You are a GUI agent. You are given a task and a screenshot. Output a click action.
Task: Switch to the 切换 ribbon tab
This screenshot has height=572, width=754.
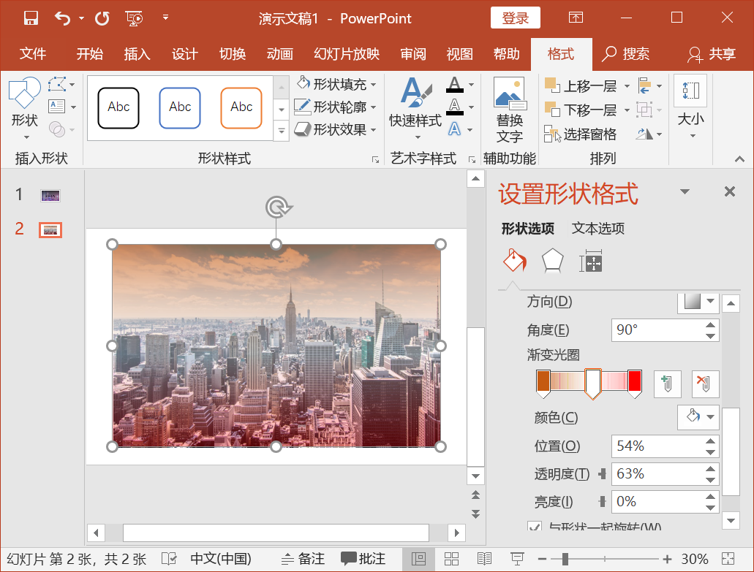[232, 54]
